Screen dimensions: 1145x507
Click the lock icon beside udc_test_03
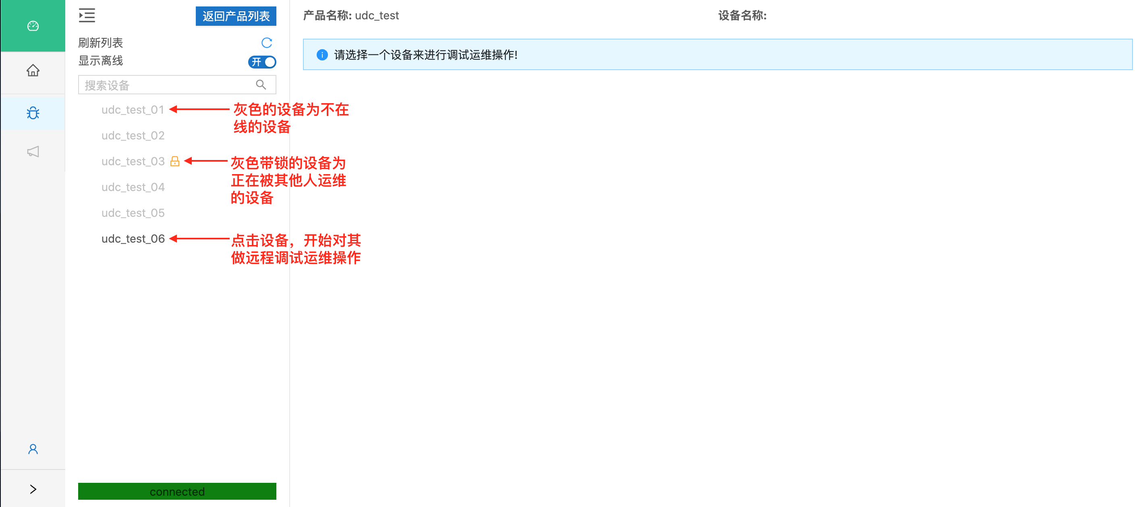coord(175,161)
